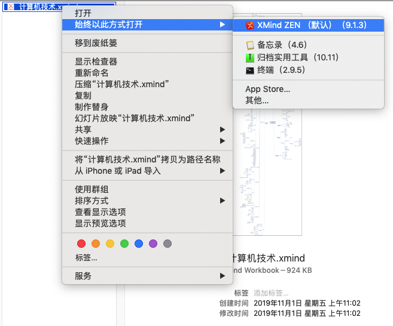Choose 移到废纸篓 to trash the file

(x=147, y=43)
